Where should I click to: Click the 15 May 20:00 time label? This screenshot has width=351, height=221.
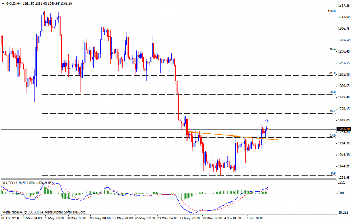click(x=122, y=218)
